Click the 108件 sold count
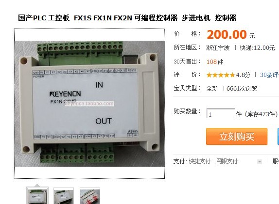Image resolution: width=279 pixels, height=204 pixels. tap(215, 62)
